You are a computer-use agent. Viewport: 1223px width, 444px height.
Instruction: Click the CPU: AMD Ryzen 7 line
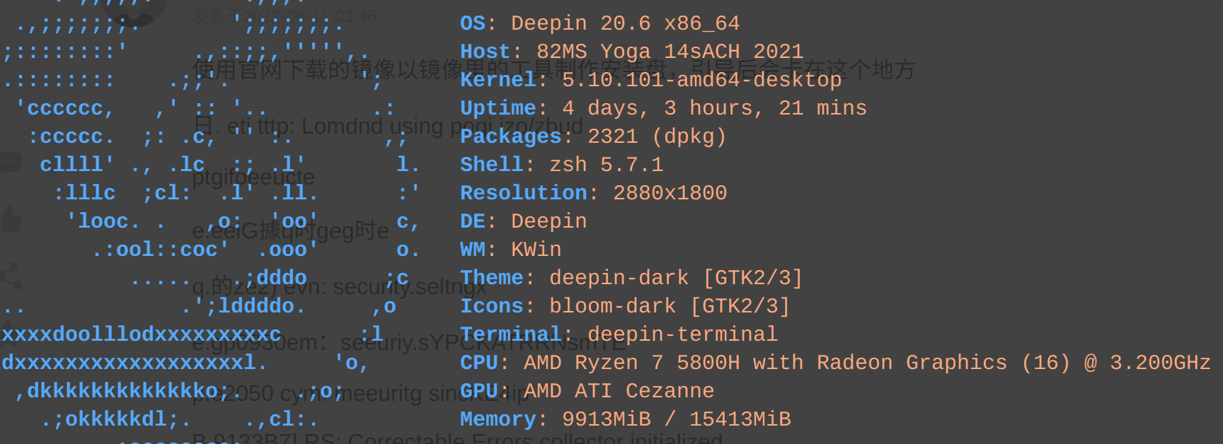click(835, 363)
